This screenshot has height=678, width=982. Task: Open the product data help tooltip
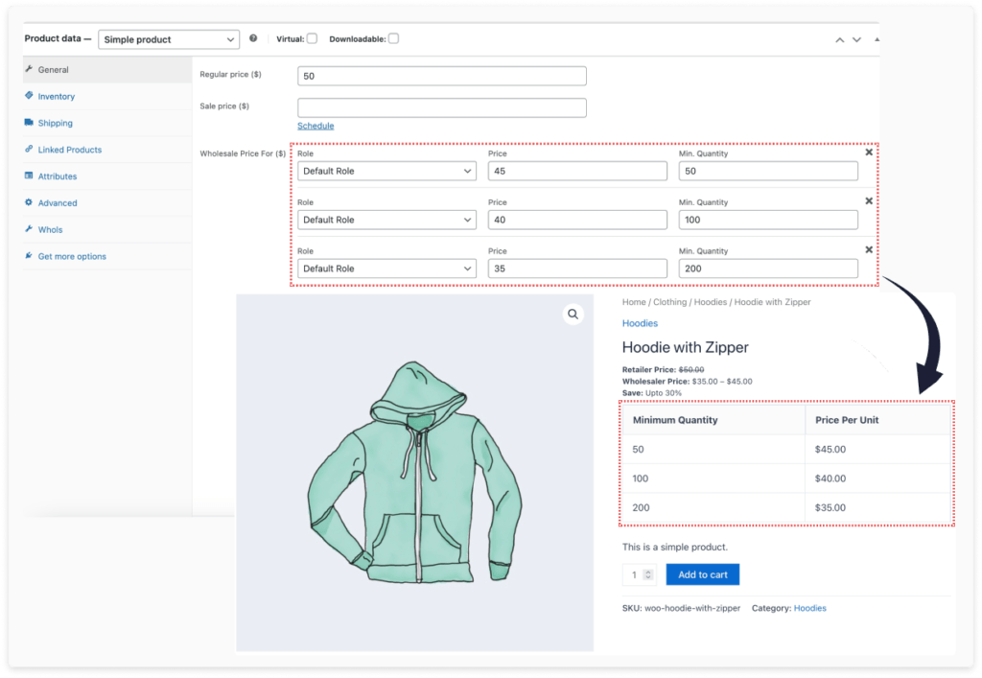pyautogui.click(x=251, y=38)
